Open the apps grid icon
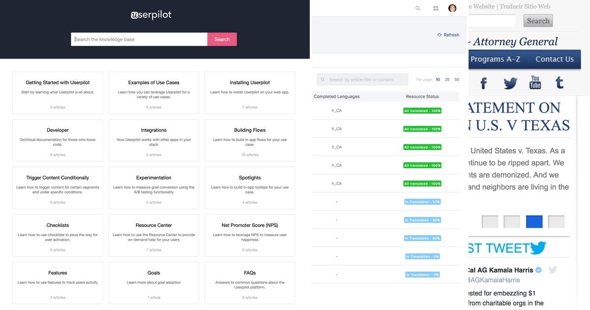Viewport: 590px width, 310px height. tap(436, 8)
